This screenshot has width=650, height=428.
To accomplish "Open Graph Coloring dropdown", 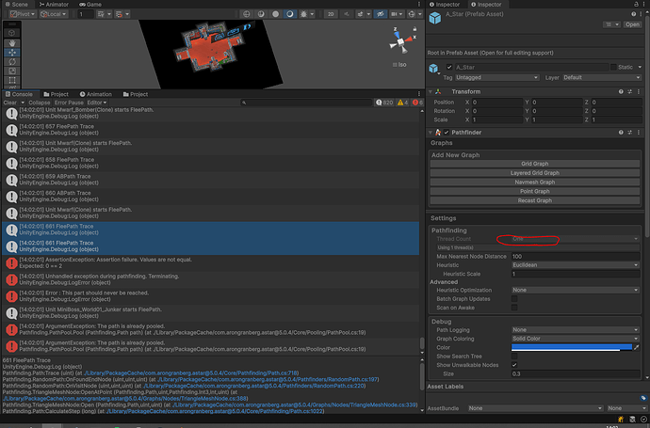I will click(x=576, y=339).
